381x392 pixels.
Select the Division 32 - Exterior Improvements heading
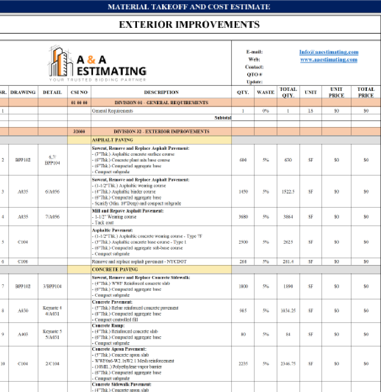[161, 132]
